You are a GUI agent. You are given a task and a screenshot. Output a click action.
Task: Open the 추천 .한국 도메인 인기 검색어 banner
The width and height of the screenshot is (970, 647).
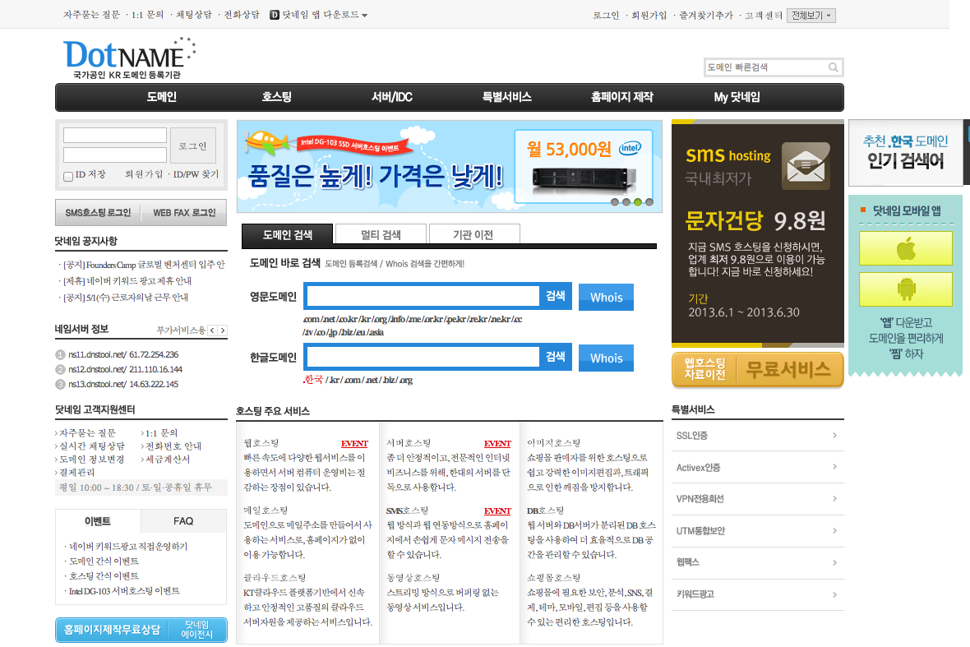click(x=906, y=153)
